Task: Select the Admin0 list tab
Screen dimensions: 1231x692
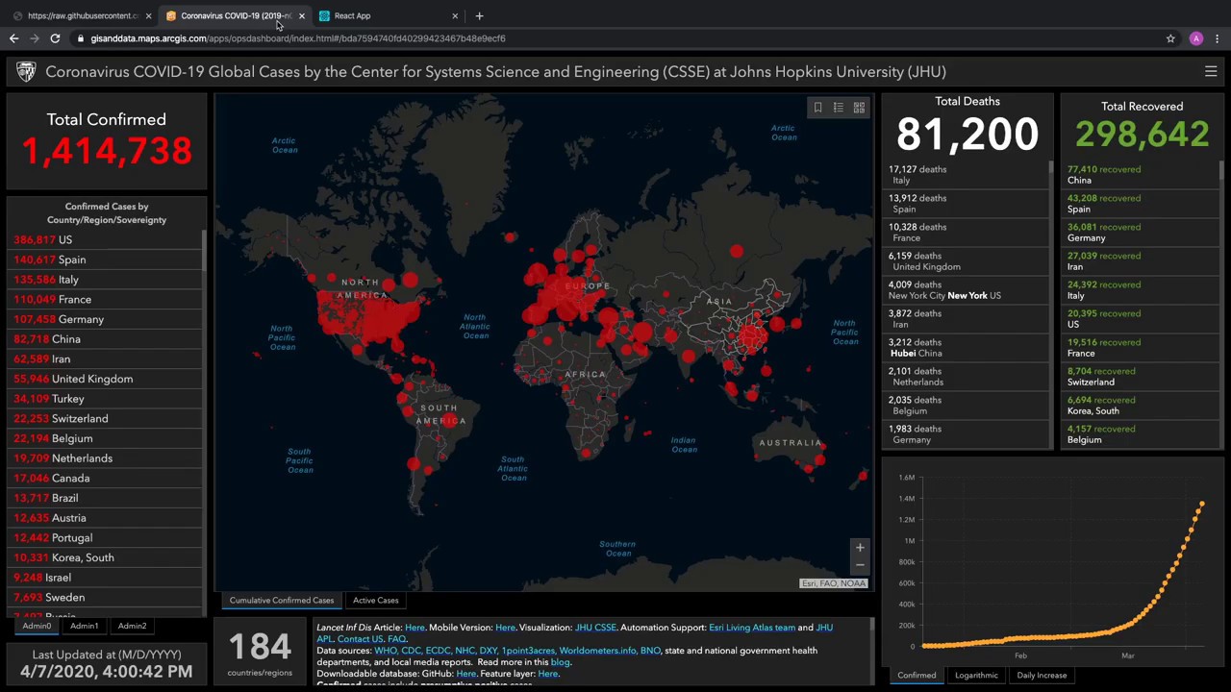Action: point(37,626)
